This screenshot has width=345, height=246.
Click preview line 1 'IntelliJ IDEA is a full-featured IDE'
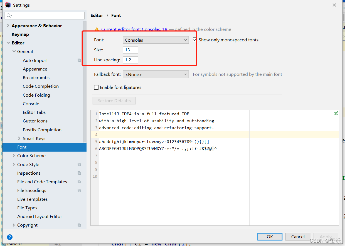(144, 114)
